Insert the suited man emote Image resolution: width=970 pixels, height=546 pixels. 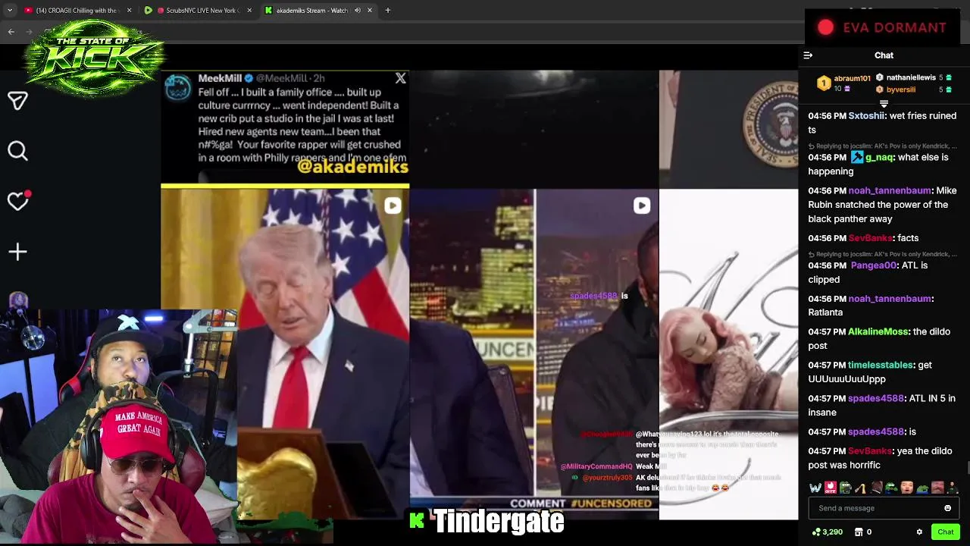(x=877, y=488)
